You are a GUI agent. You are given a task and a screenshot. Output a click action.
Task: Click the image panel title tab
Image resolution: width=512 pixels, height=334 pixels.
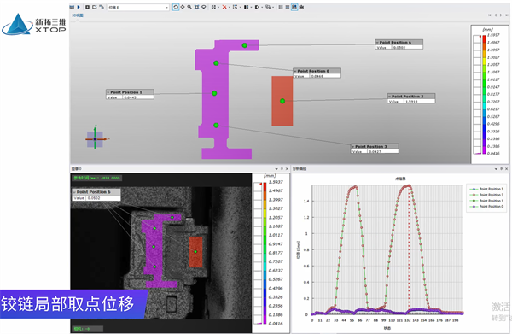click(77, 169)
